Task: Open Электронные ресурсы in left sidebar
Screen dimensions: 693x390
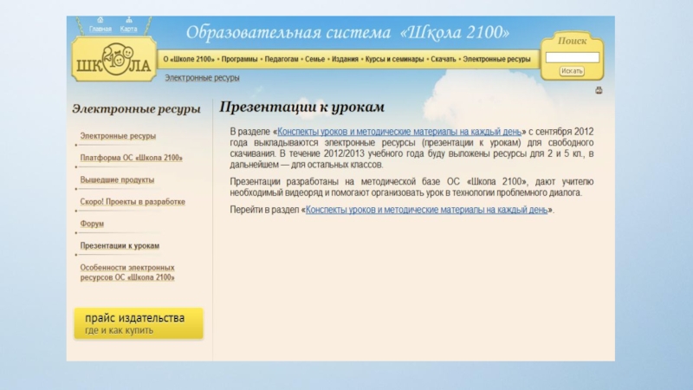Action: (118, 136)
